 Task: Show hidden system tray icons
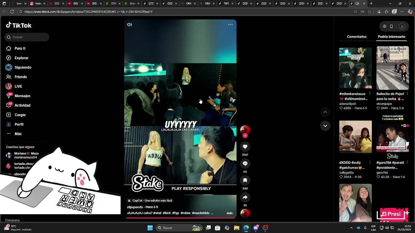[x=351, y=228]
